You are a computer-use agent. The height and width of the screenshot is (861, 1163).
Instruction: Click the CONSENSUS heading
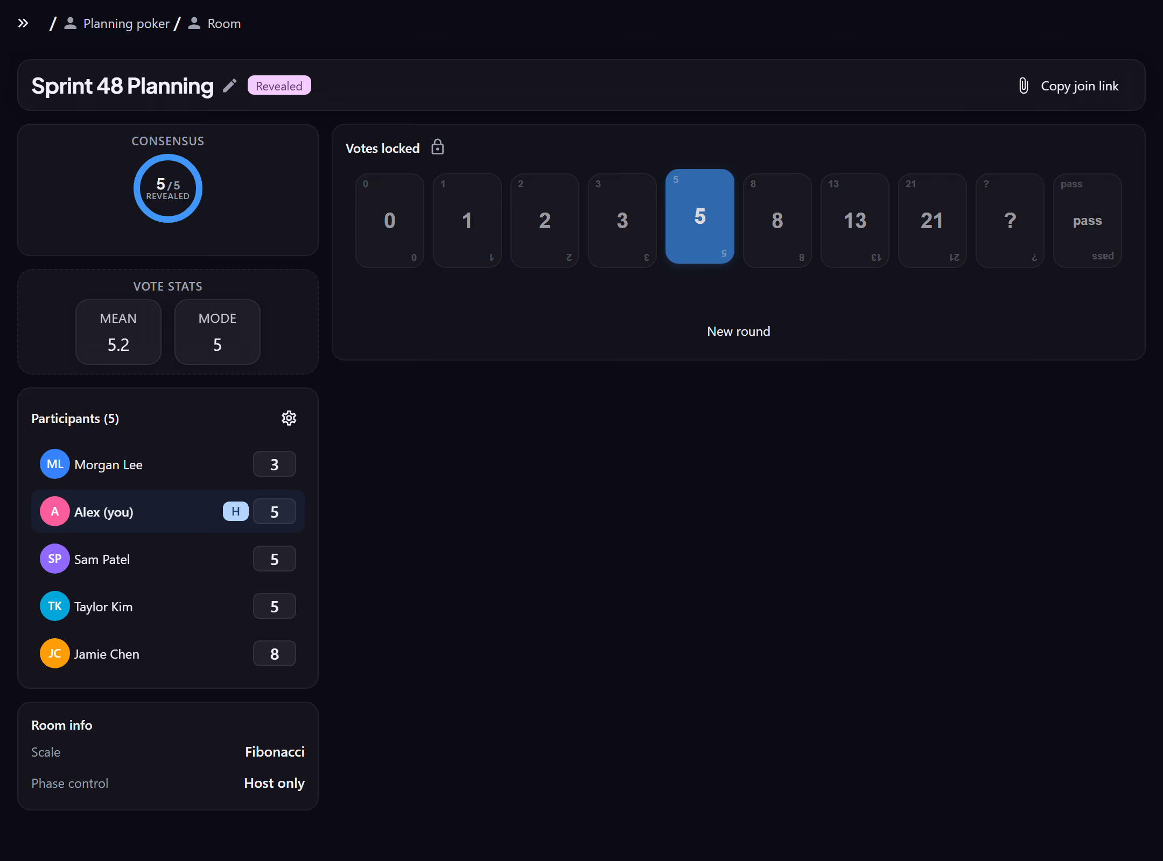click(x=168, y=141)
